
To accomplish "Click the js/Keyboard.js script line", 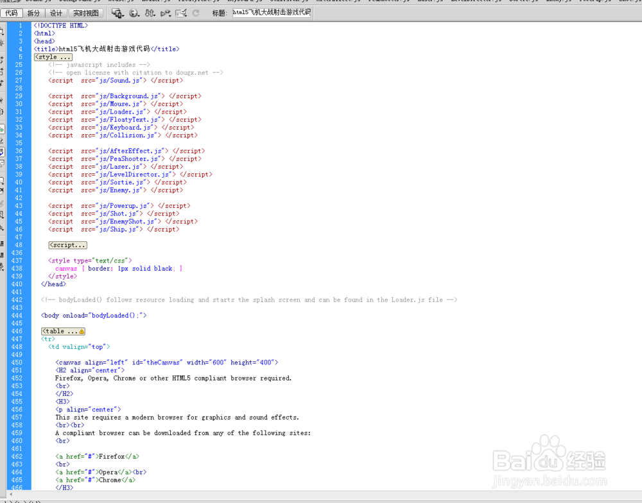I will (x=121, y=127).
